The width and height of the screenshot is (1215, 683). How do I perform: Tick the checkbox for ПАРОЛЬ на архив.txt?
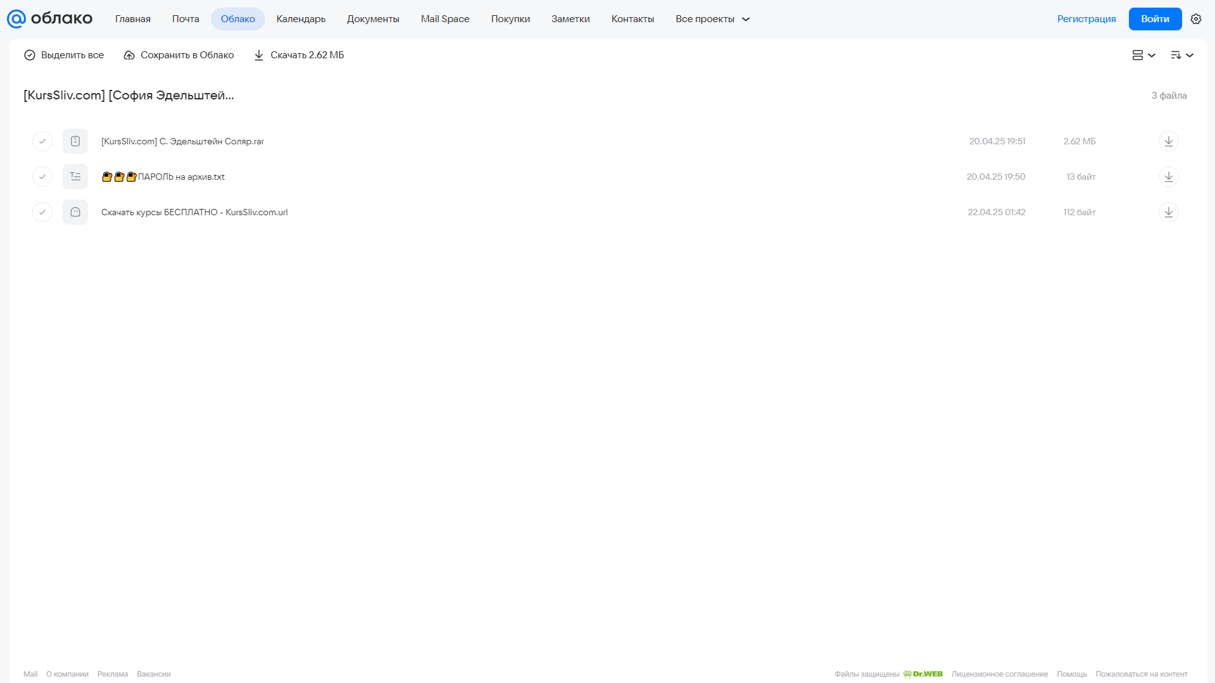click(42, 177)
